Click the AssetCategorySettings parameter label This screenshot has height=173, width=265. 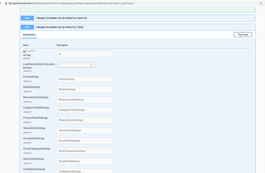coord(36,149)
